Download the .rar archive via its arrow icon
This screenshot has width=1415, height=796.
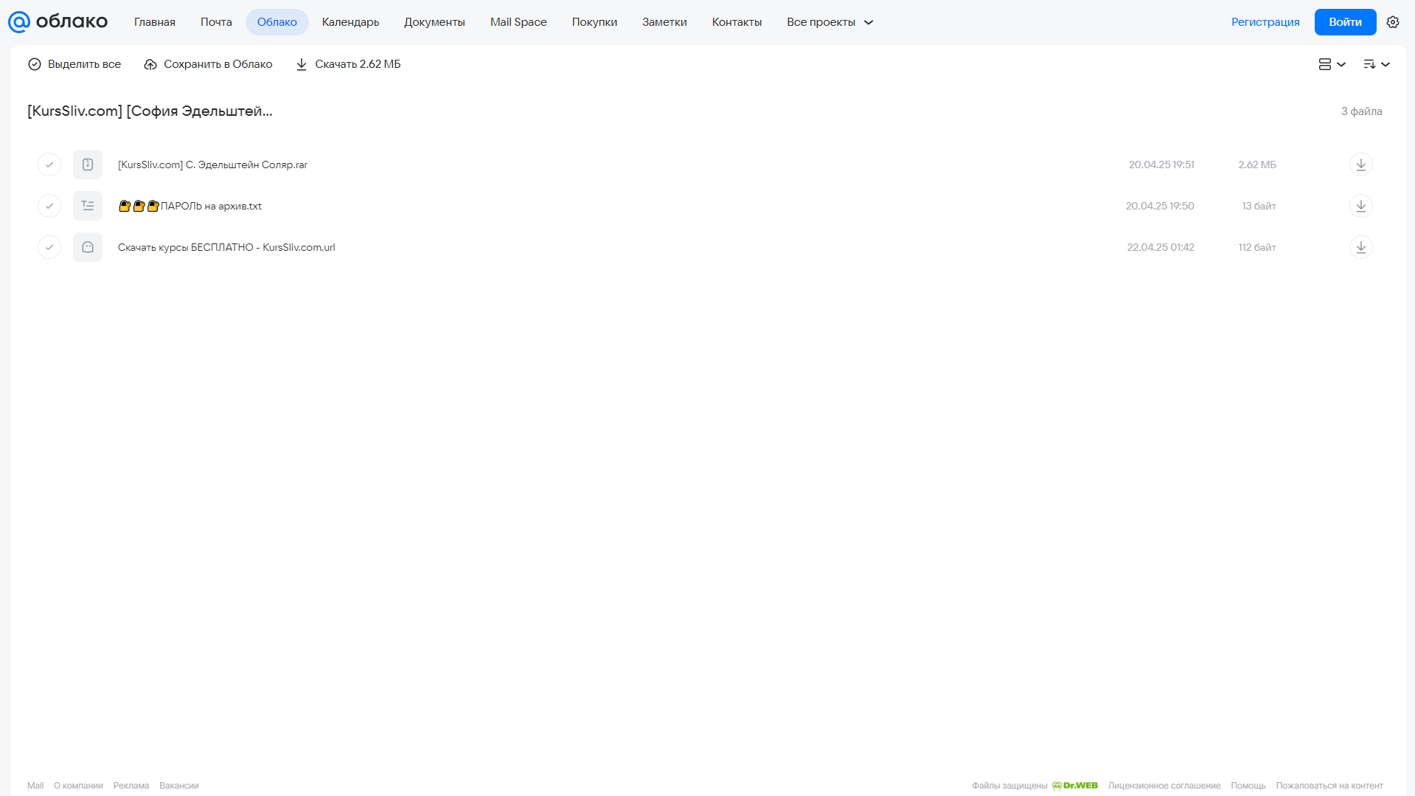(x=1360, y=165)
